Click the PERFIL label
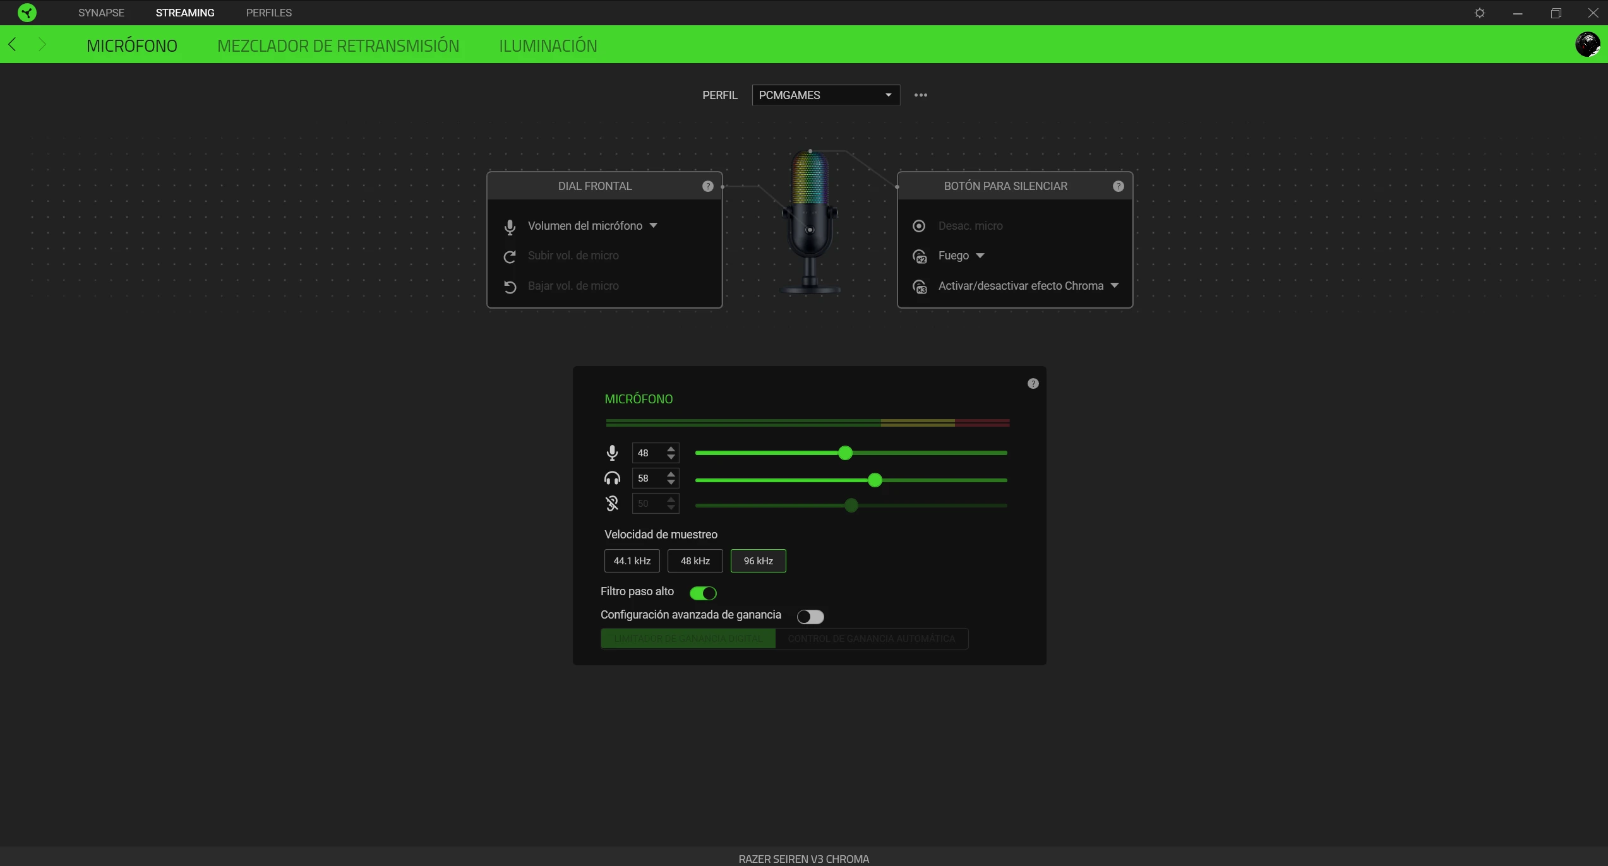Screen dimensions: 1608x866 click(x=719, y=95)
